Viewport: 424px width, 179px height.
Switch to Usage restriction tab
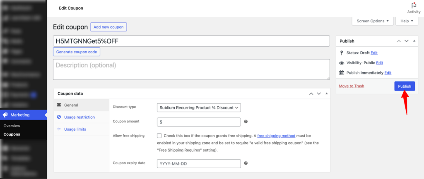(79, 117)
